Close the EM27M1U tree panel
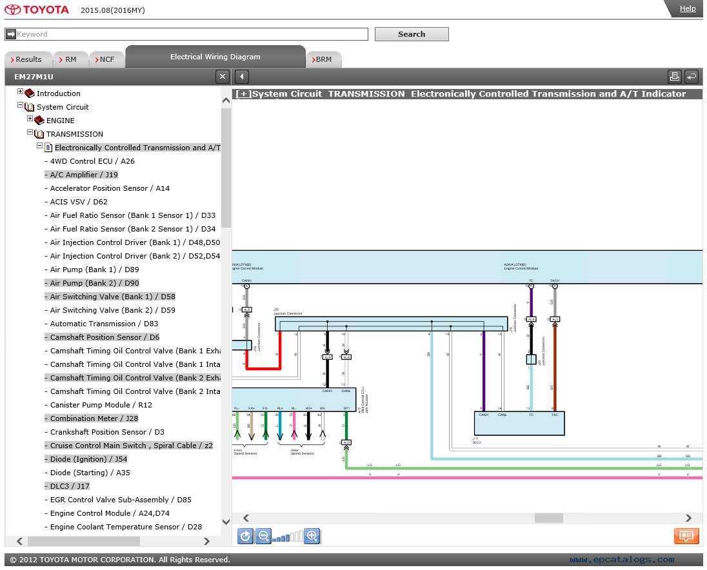This screenshot has height=570, width=707. point(223,77)
